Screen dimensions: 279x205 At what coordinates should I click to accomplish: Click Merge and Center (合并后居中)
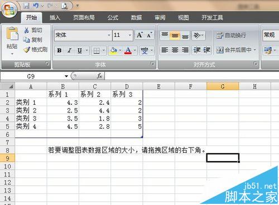(234, 50)
